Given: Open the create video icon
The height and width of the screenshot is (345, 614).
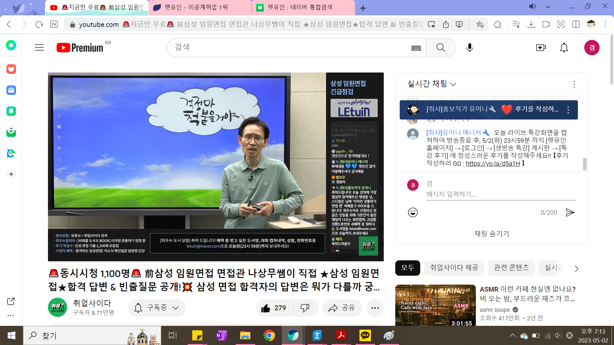Looking at the screenshot, I should (x=541, y=48).
